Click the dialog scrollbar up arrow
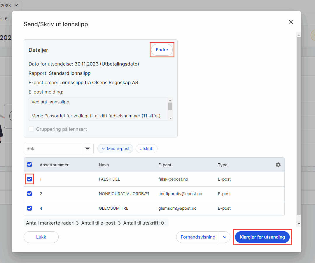Viewport: 315px width, 263px height. point(299,35)
